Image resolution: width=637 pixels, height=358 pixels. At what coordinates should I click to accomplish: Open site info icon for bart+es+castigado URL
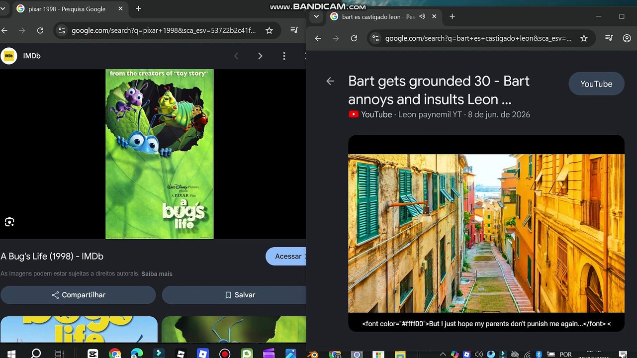coord(375,38)
